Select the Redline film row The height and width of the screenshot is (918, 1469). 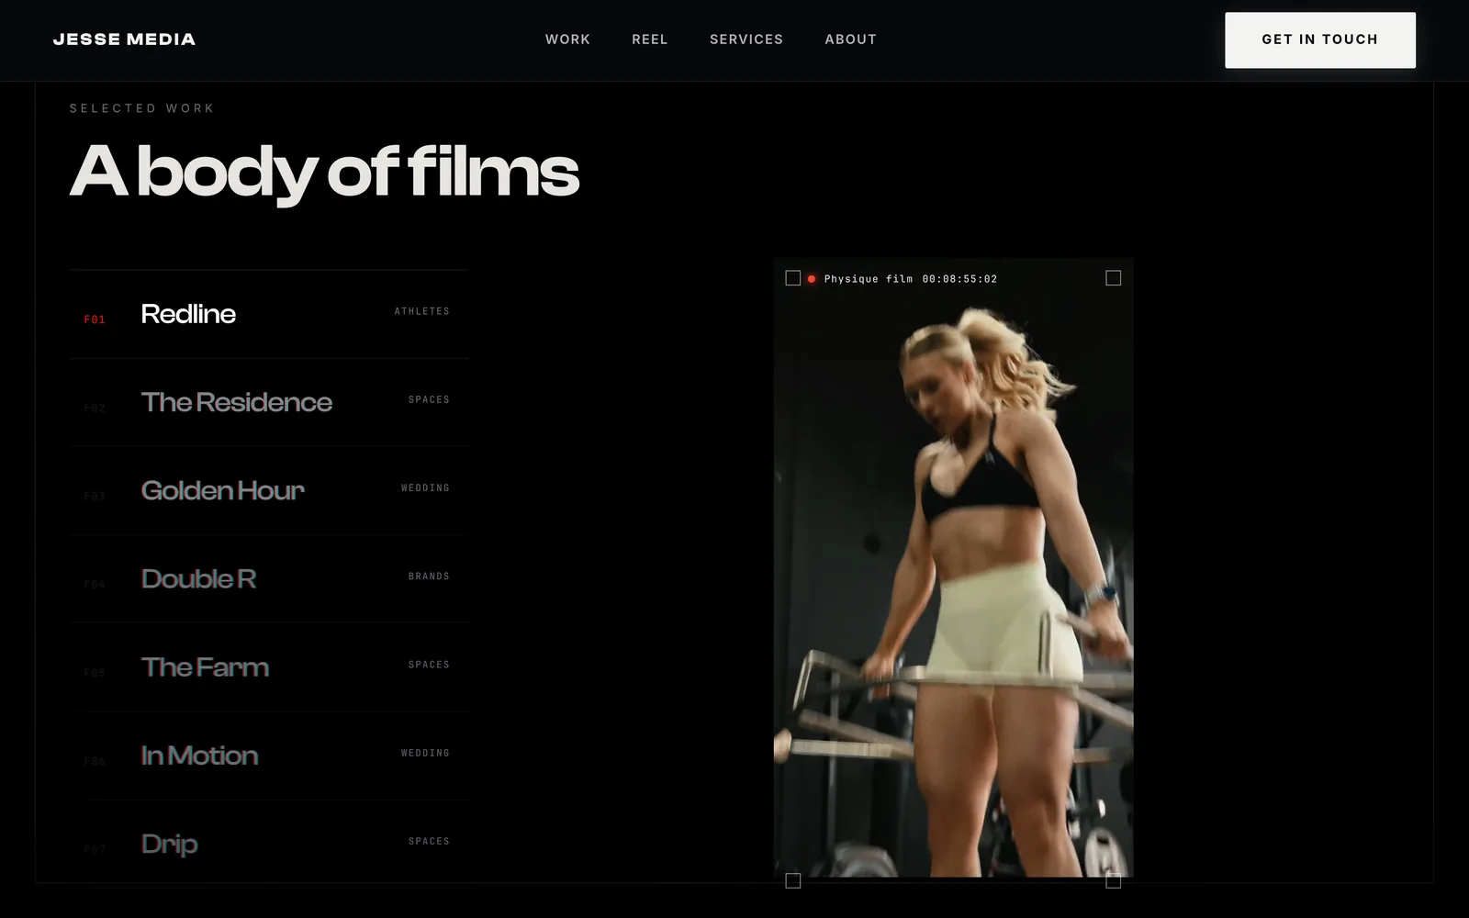pyautogui.click(x=269, y=314)
